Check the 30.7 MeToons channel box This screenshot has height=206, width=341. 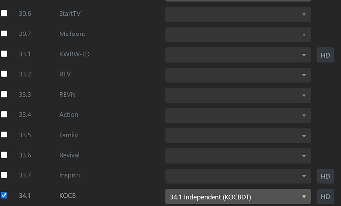[x=4, y=34]
